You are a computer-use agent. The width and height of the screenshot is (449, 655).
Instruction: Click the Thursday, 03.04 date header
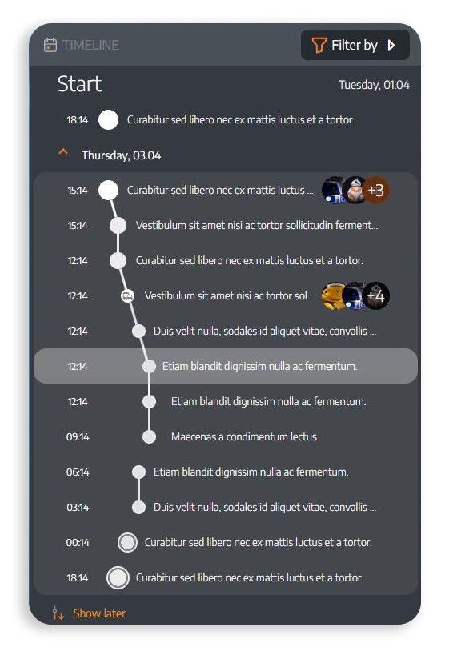click(121, 155)
